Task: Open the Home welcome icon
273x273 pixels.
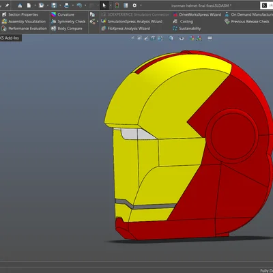Action: (20, 5)
